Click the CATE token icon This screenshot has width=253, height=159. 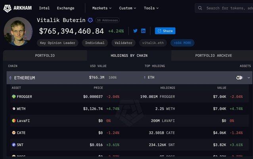pyautogui.click(x=13, y=133)
